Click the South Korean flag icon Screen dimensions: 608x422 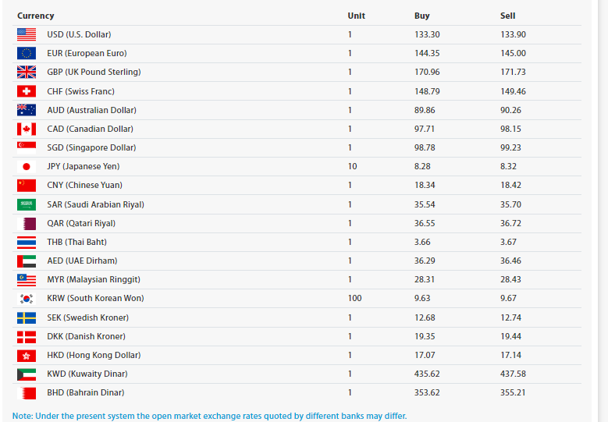click(27, 299)
